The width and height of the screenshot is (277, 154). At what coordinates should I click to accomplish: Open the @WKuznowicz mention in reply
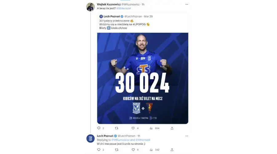tap(120, 140)
